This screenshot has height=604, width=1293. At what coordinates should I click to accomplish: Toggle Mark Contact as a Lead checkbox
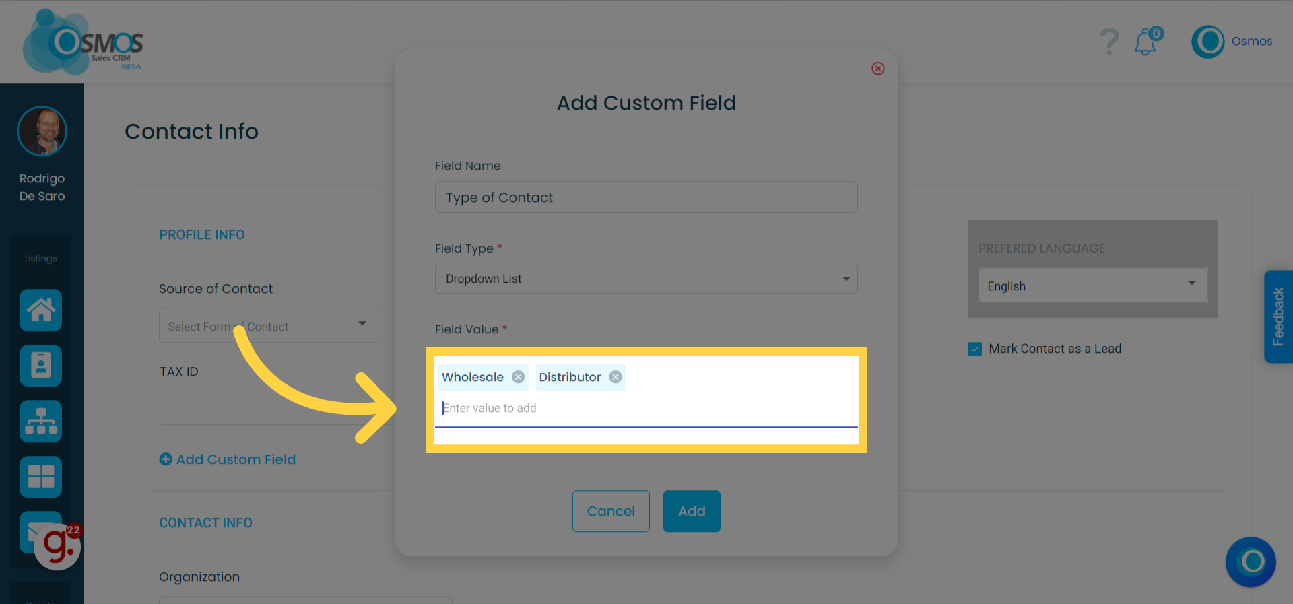point(974,349)
